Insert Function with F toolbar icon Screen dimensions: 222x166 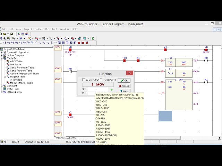(75, 43)
